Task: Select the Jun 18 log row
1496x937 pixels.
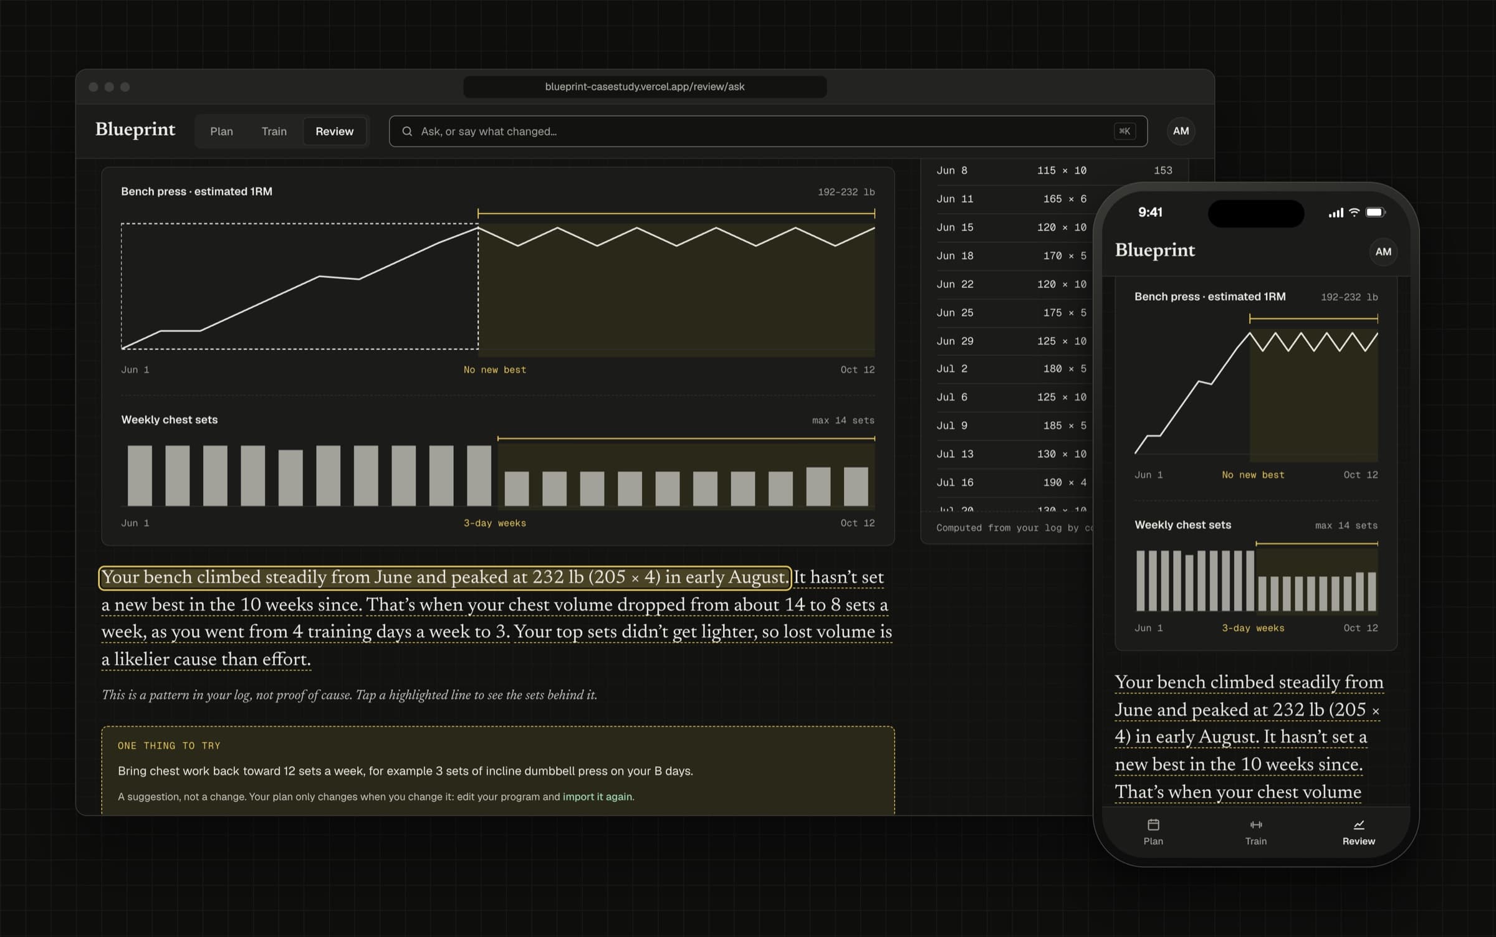Action: 1015,256
